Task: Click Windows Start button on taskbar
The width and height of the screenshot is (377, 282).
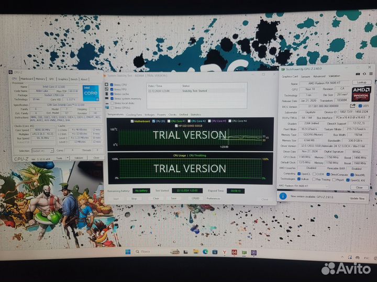Action: [x=128, y=252]
